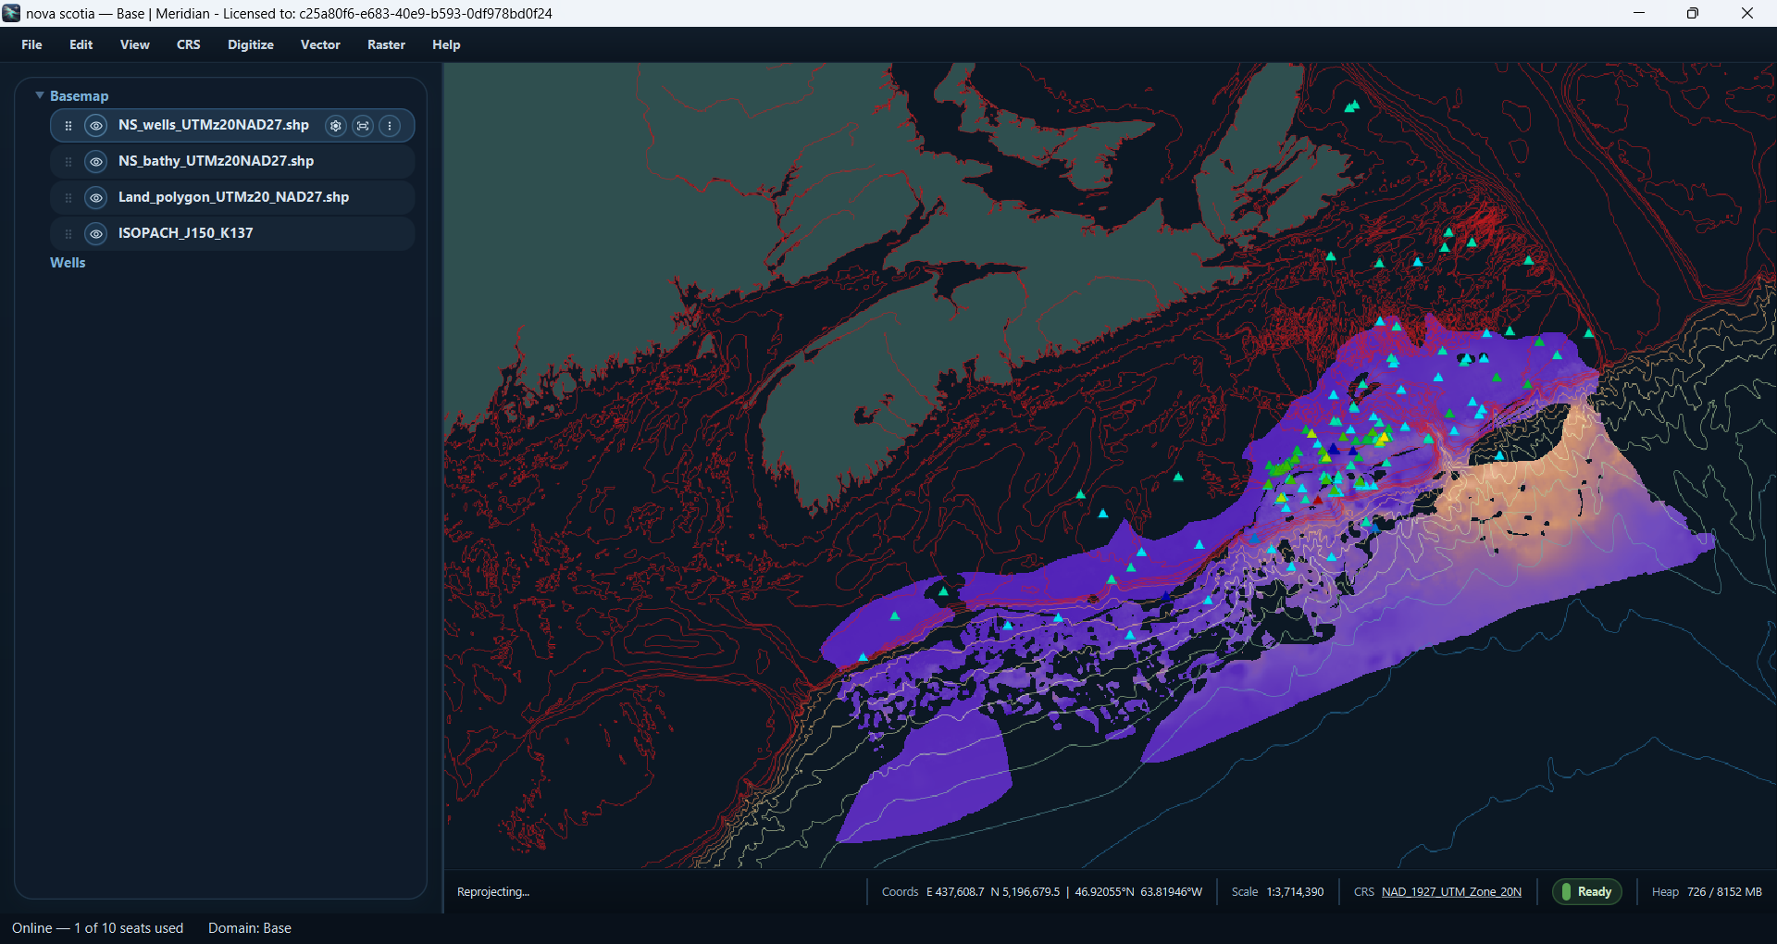1777x944 pixels.
Task: Click the Reprojecting... status message
Action: pos(493,892)
